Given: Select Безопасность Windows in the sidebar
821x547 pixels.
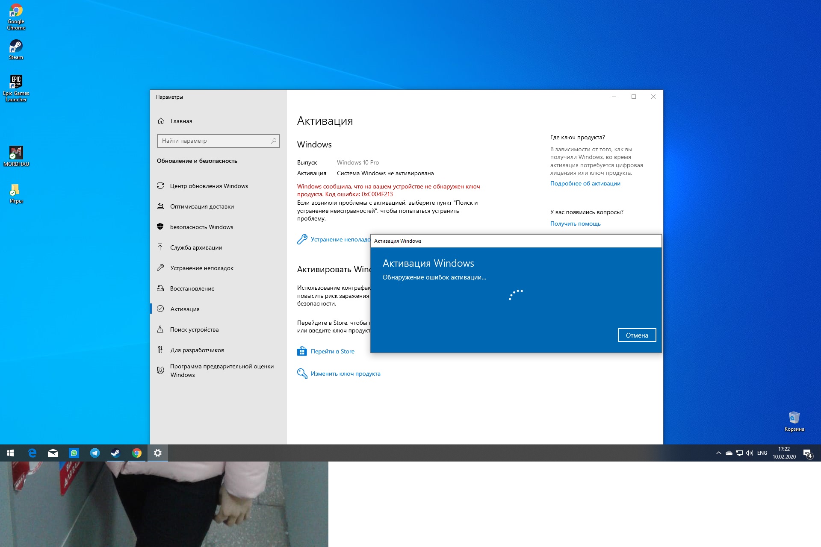Looking at the screenshot, I should [x=201, y=227].
